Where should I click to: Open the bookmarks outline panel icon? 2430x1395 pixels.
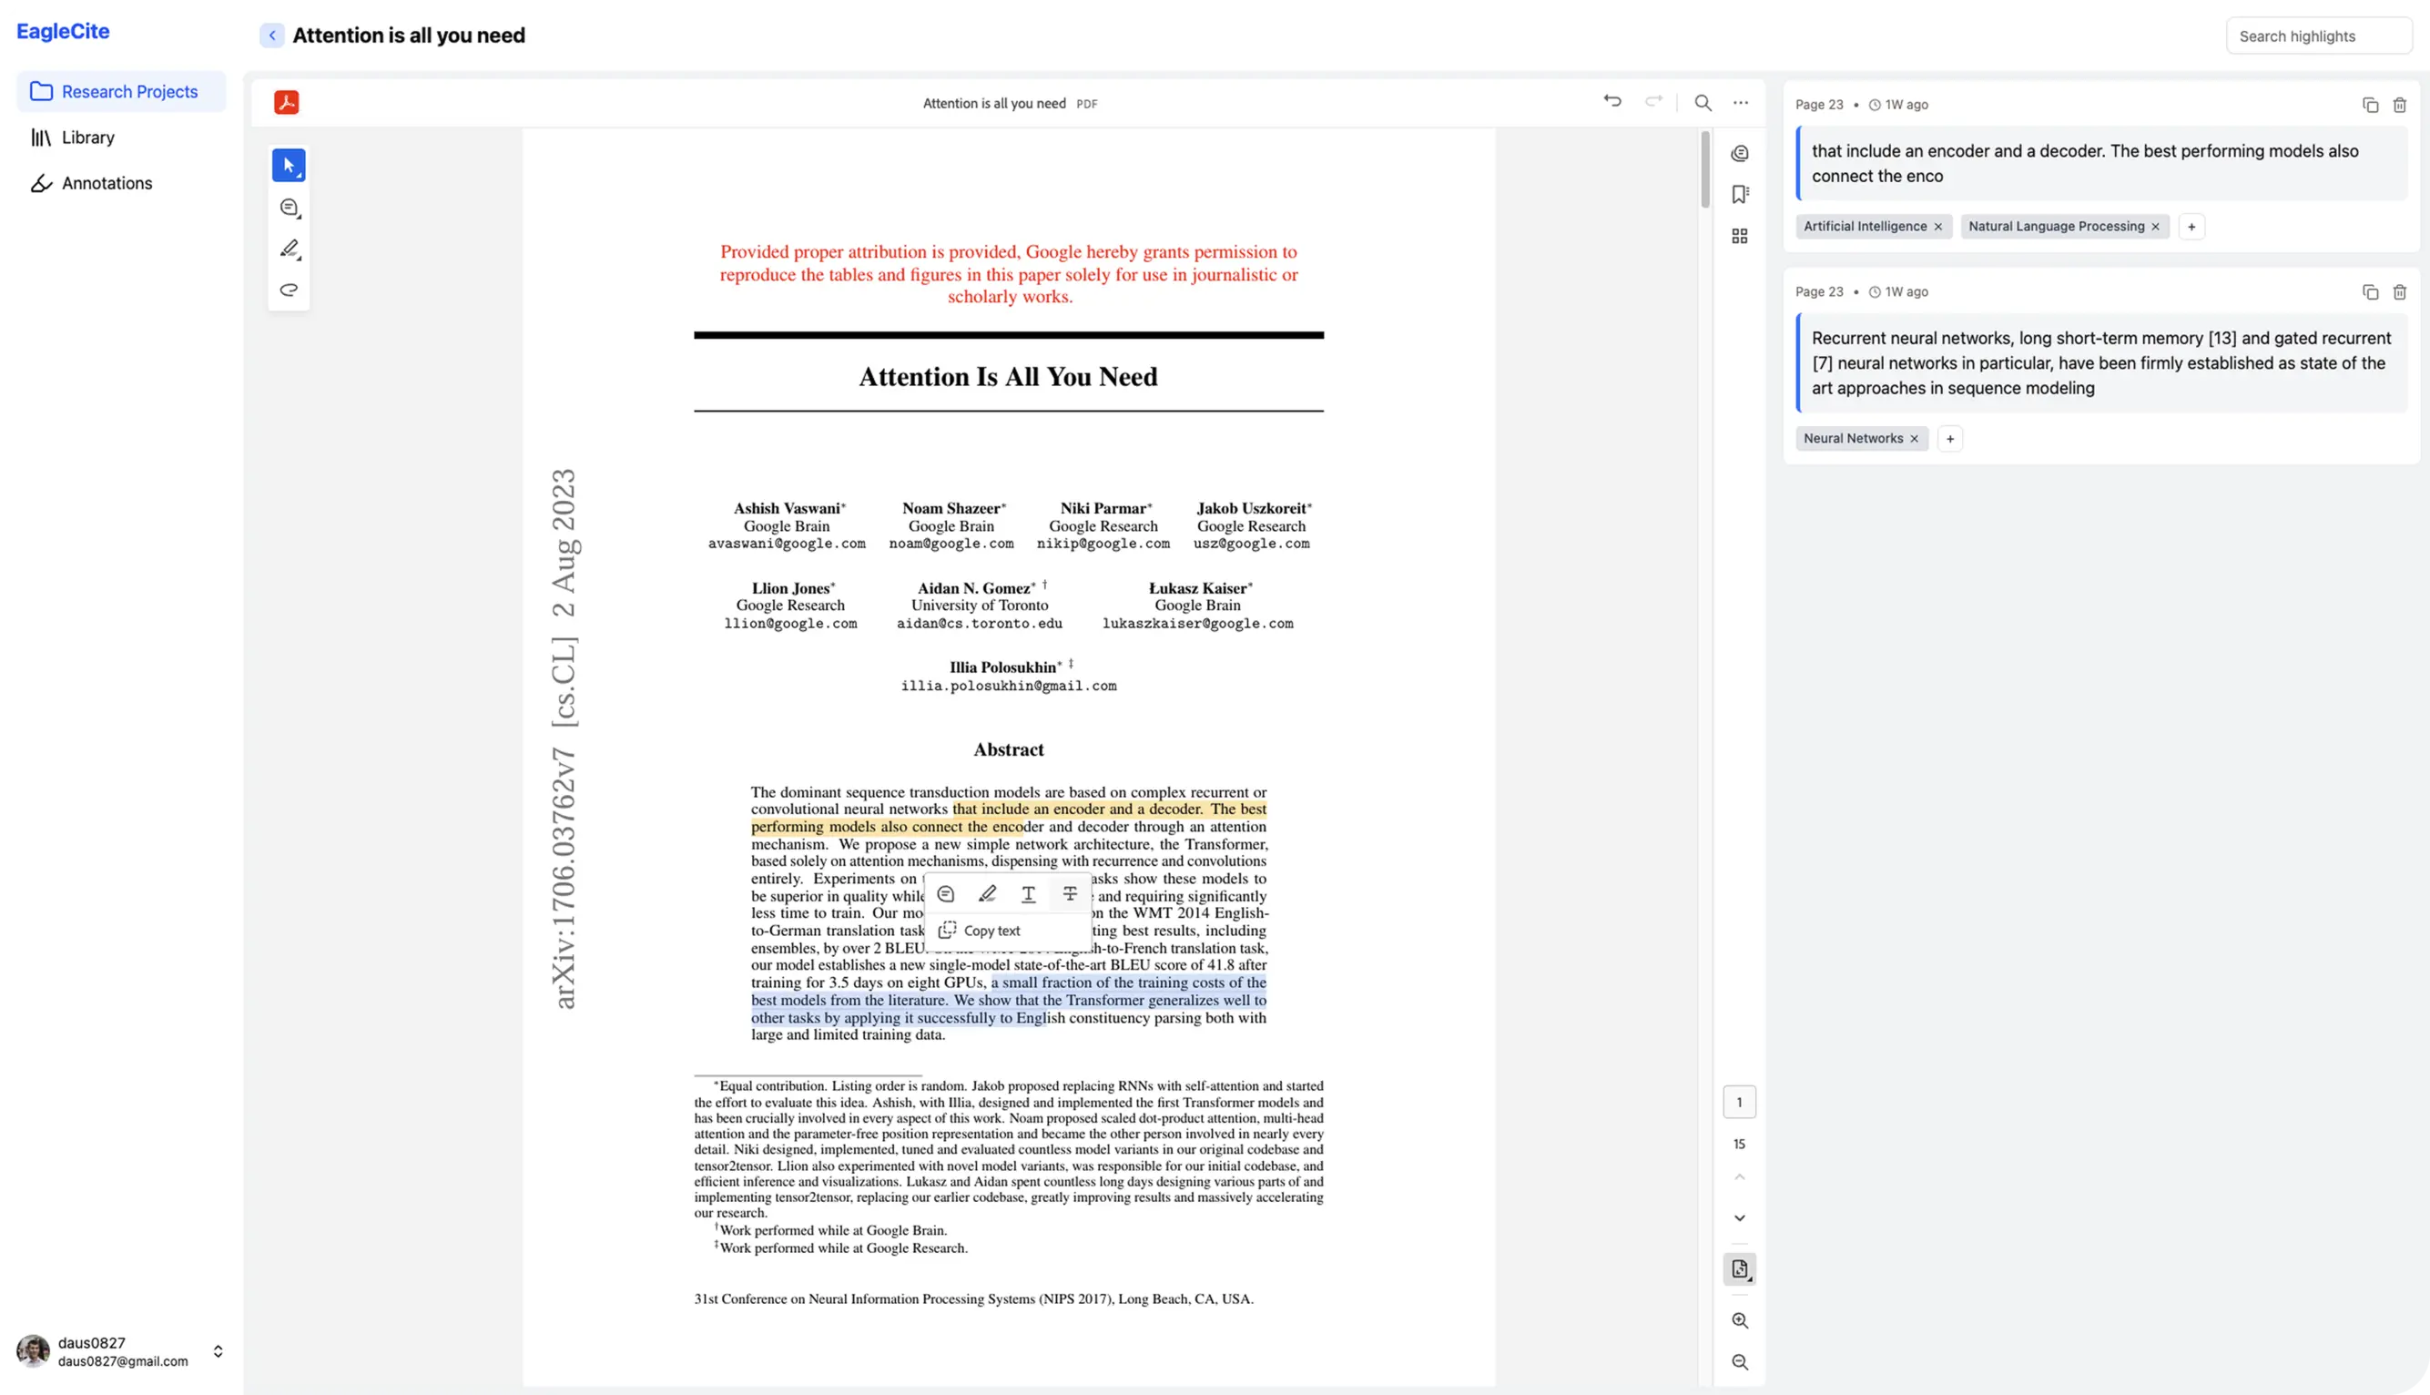point(1739,195)
